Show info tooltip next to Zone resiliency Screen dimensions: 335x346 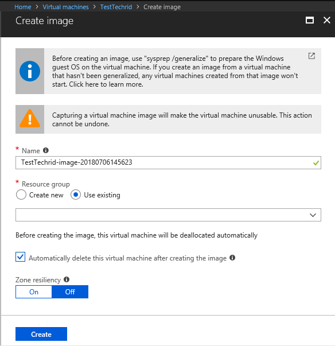pos(67,279)
